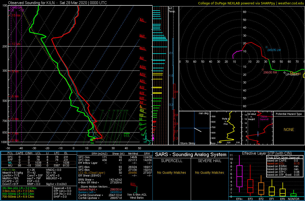
Task: Select the magenta OMEGA label
Action: [x=16, y=7]
